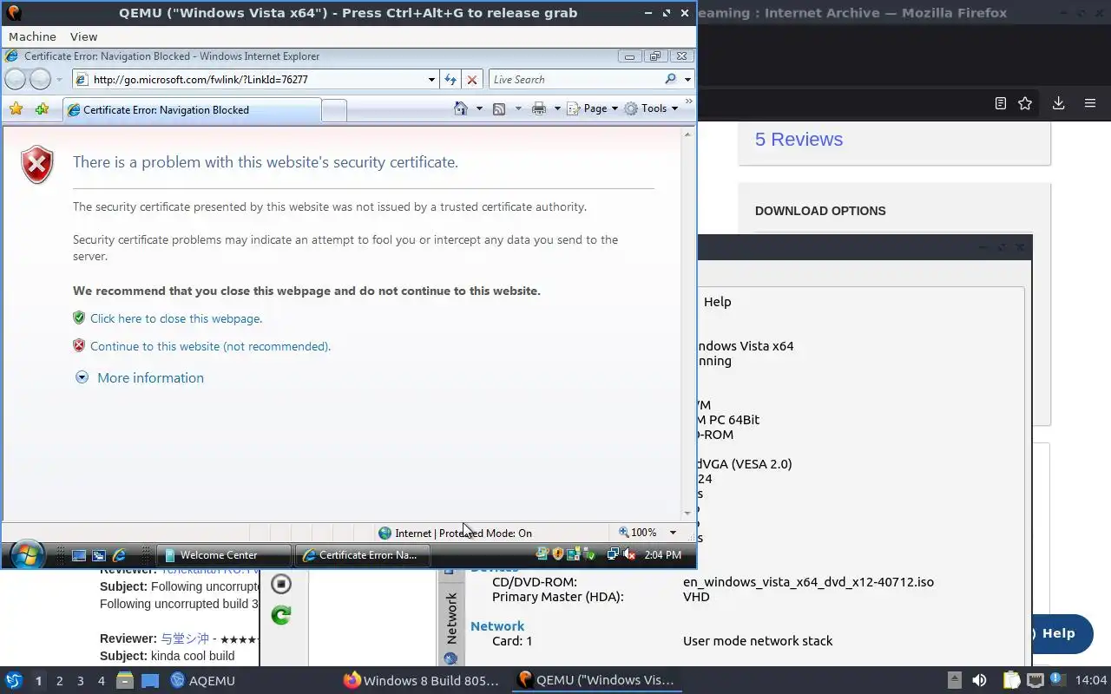
Task: Open a new blank IE tab
Action: pos(334,110)
